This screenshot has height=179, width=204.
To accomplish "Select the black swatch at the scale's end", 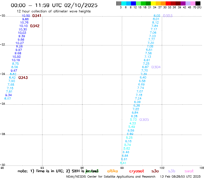I will [x=198, y=3].
